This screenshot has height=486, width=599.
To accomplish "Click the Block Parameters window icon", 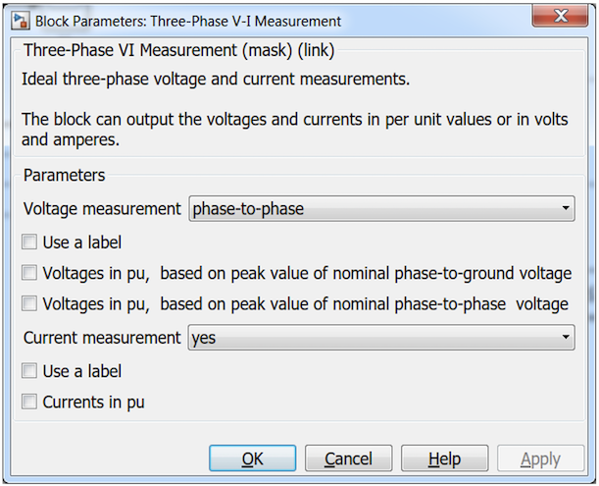I will 17,20.
